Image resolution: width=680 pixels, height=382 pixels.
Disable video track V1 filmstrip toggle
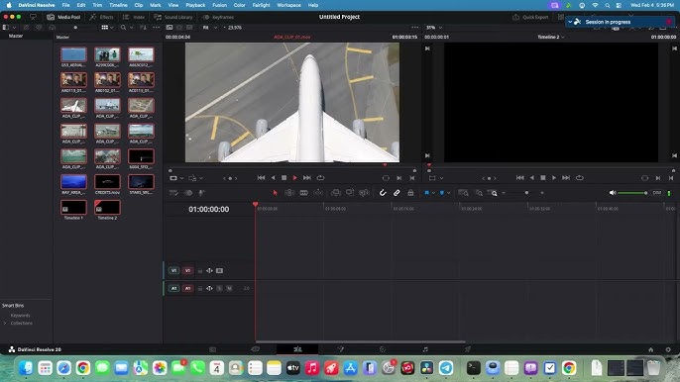click(x=219, y=271)
